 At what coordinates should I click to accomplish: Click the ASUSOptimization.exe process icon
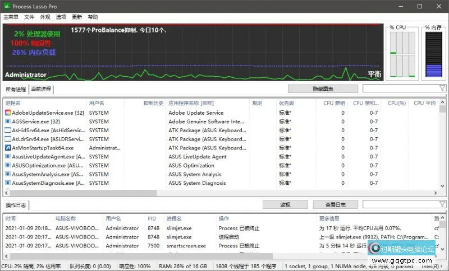pos(8,165)
